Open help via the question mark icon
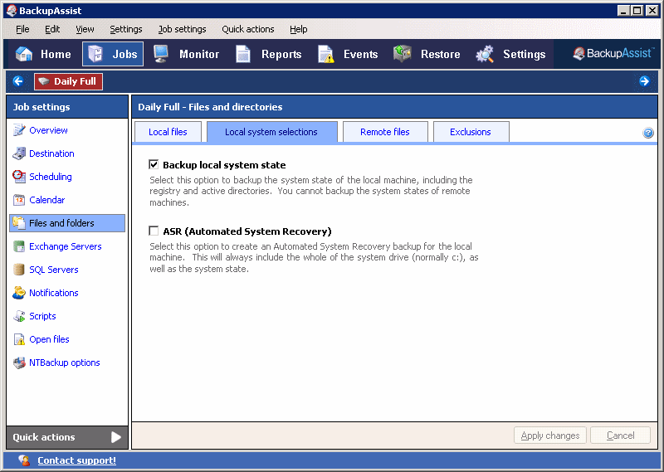Viewport: 664px width, 472px height. pyautogui.click(x=648, y=133)
